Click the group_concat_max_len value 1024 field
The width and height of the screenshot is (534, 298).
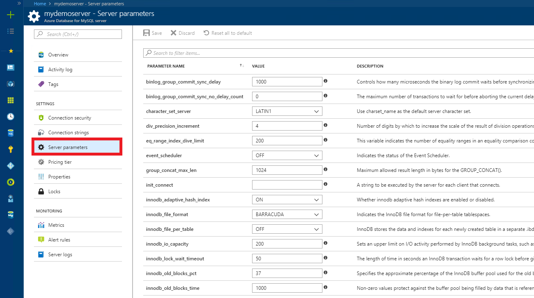287,170
